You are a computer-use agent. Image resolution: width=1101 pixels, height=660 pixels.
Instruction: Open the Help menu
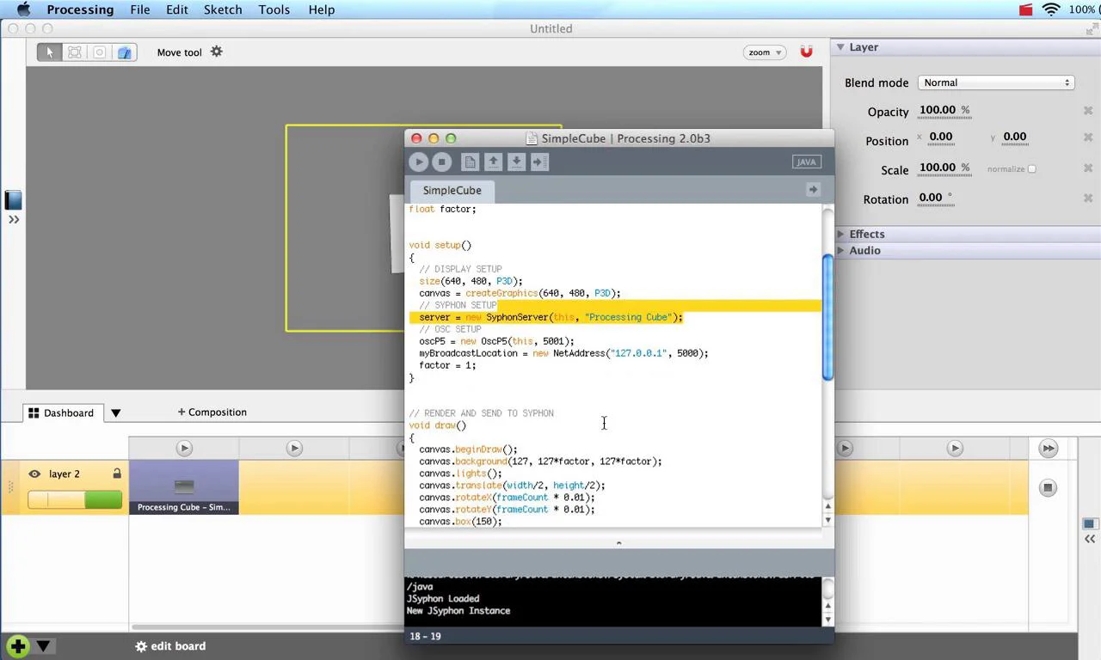coord(322,9)
